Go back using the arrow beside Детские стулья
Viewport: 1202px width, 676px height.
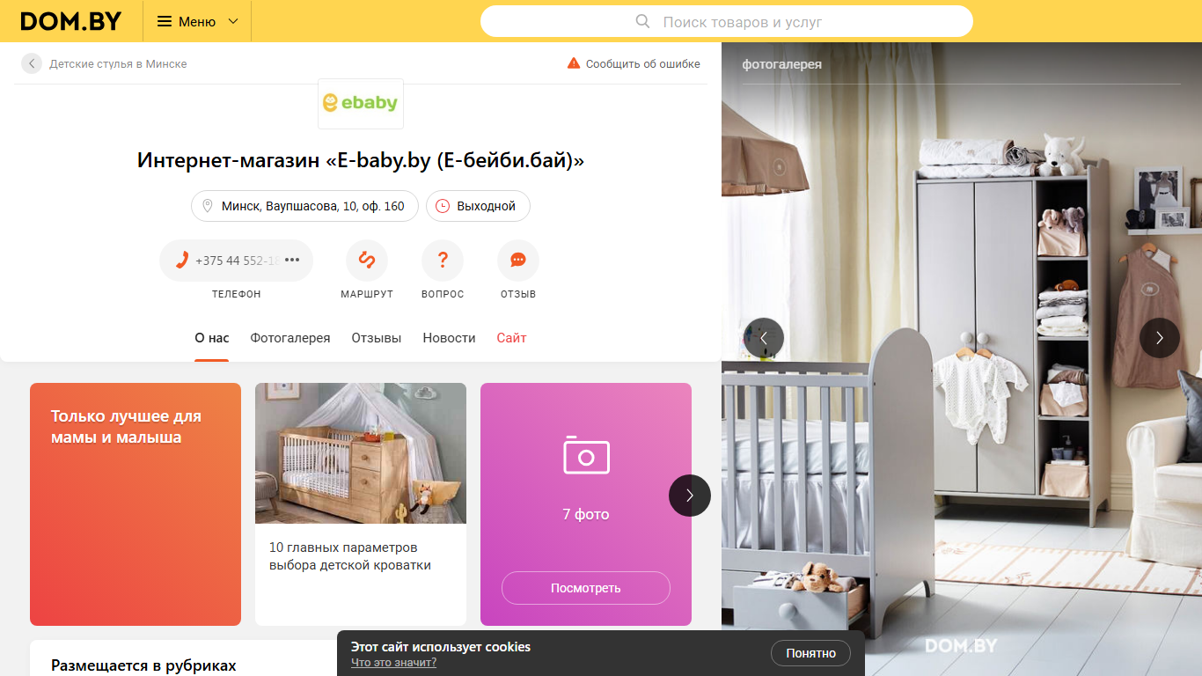32,63
